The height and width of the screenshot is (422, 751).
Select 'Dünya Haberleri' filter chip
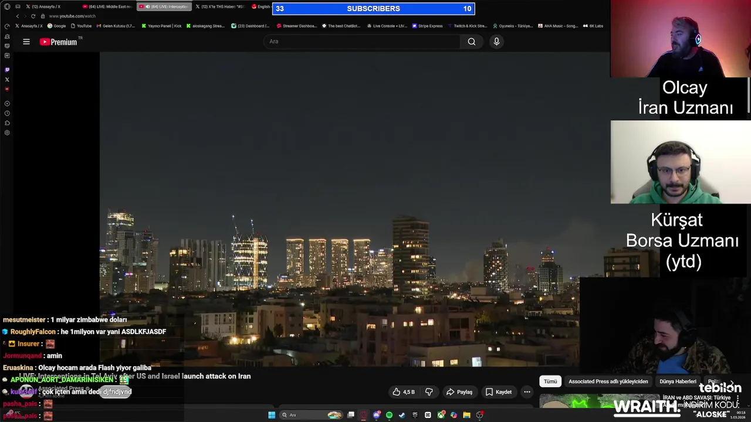pyautogui.click(x=678, y=382)
